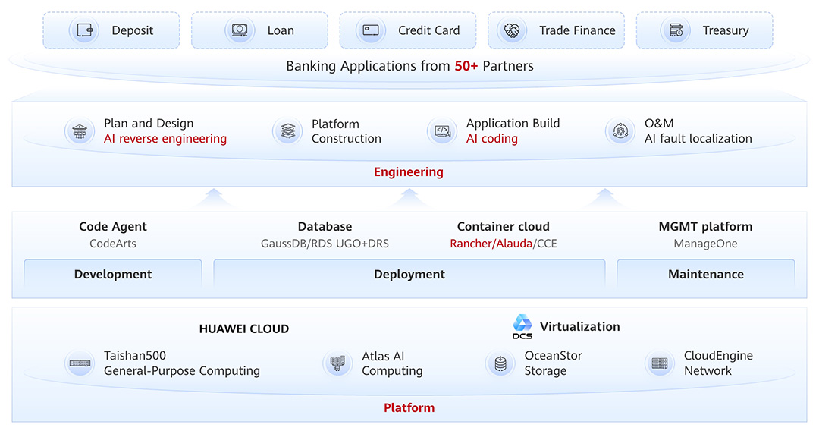Click the OceanStor Storage icon
Image resolution: width=819 pixels, height=434 pixels.
click(x=500, y=363)
